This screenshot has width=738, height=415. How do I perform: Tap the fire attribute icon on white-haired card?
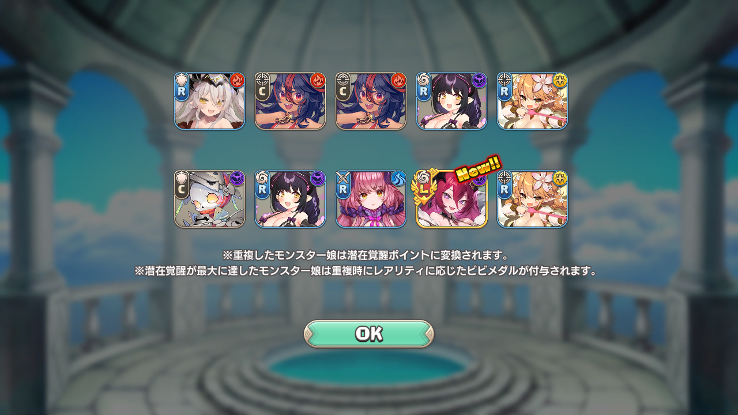tap(237, 80)
